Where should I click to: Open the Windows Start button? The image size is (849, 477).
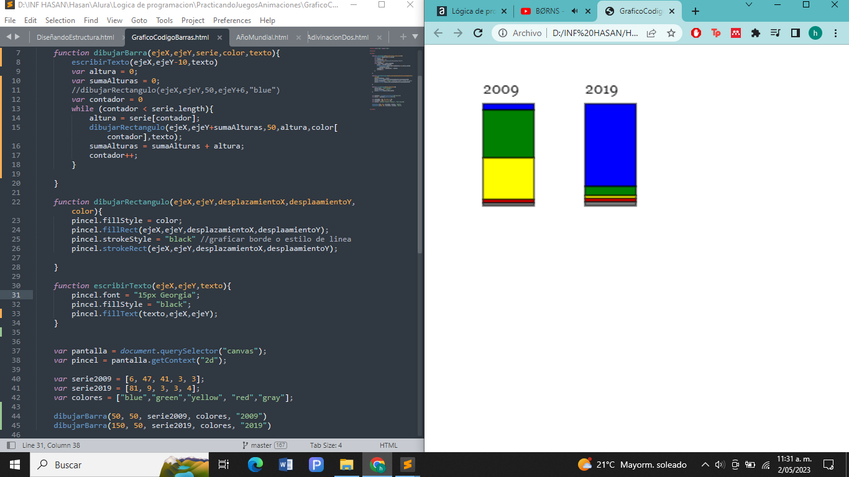pyautogui.click(x=14, y=465)
